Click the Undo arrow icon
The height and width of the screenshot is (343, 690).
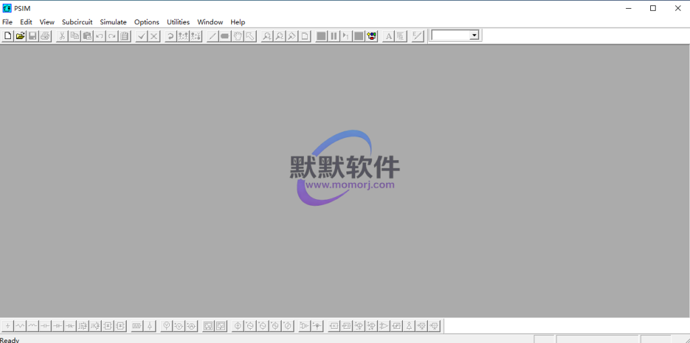click(x=100, y=36)
